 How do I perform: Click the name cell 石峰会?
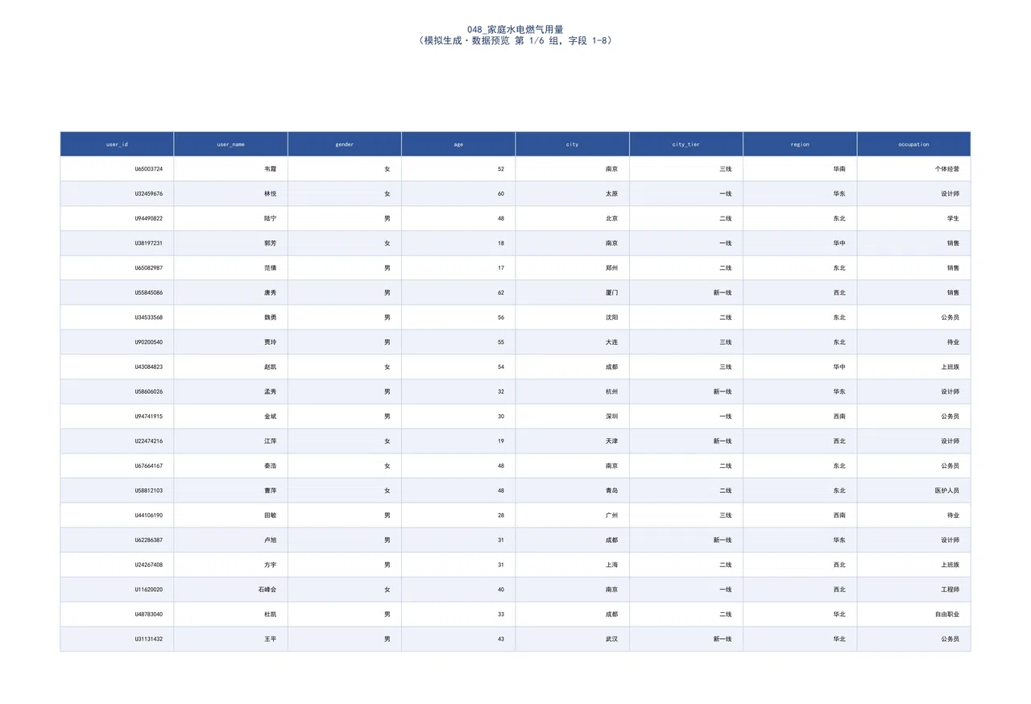230,590
